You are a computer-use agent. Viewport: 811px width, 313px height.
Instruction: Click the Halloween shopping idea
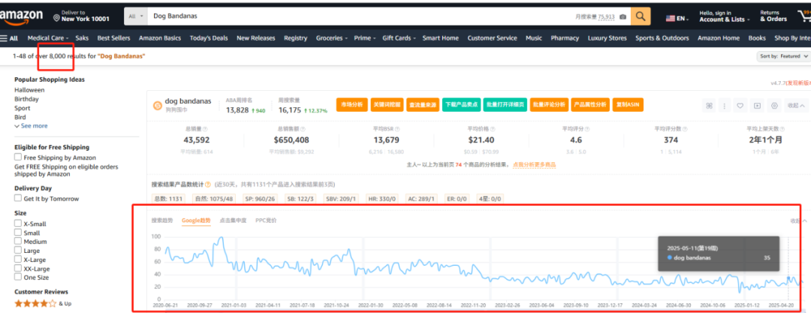pyautogui.click(x=29, y=89)
